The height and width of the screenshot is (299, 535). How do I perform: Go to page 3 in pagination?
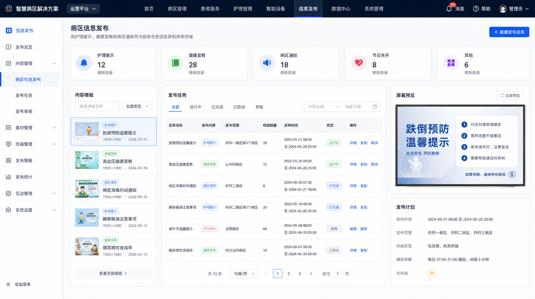coord(299,274)
